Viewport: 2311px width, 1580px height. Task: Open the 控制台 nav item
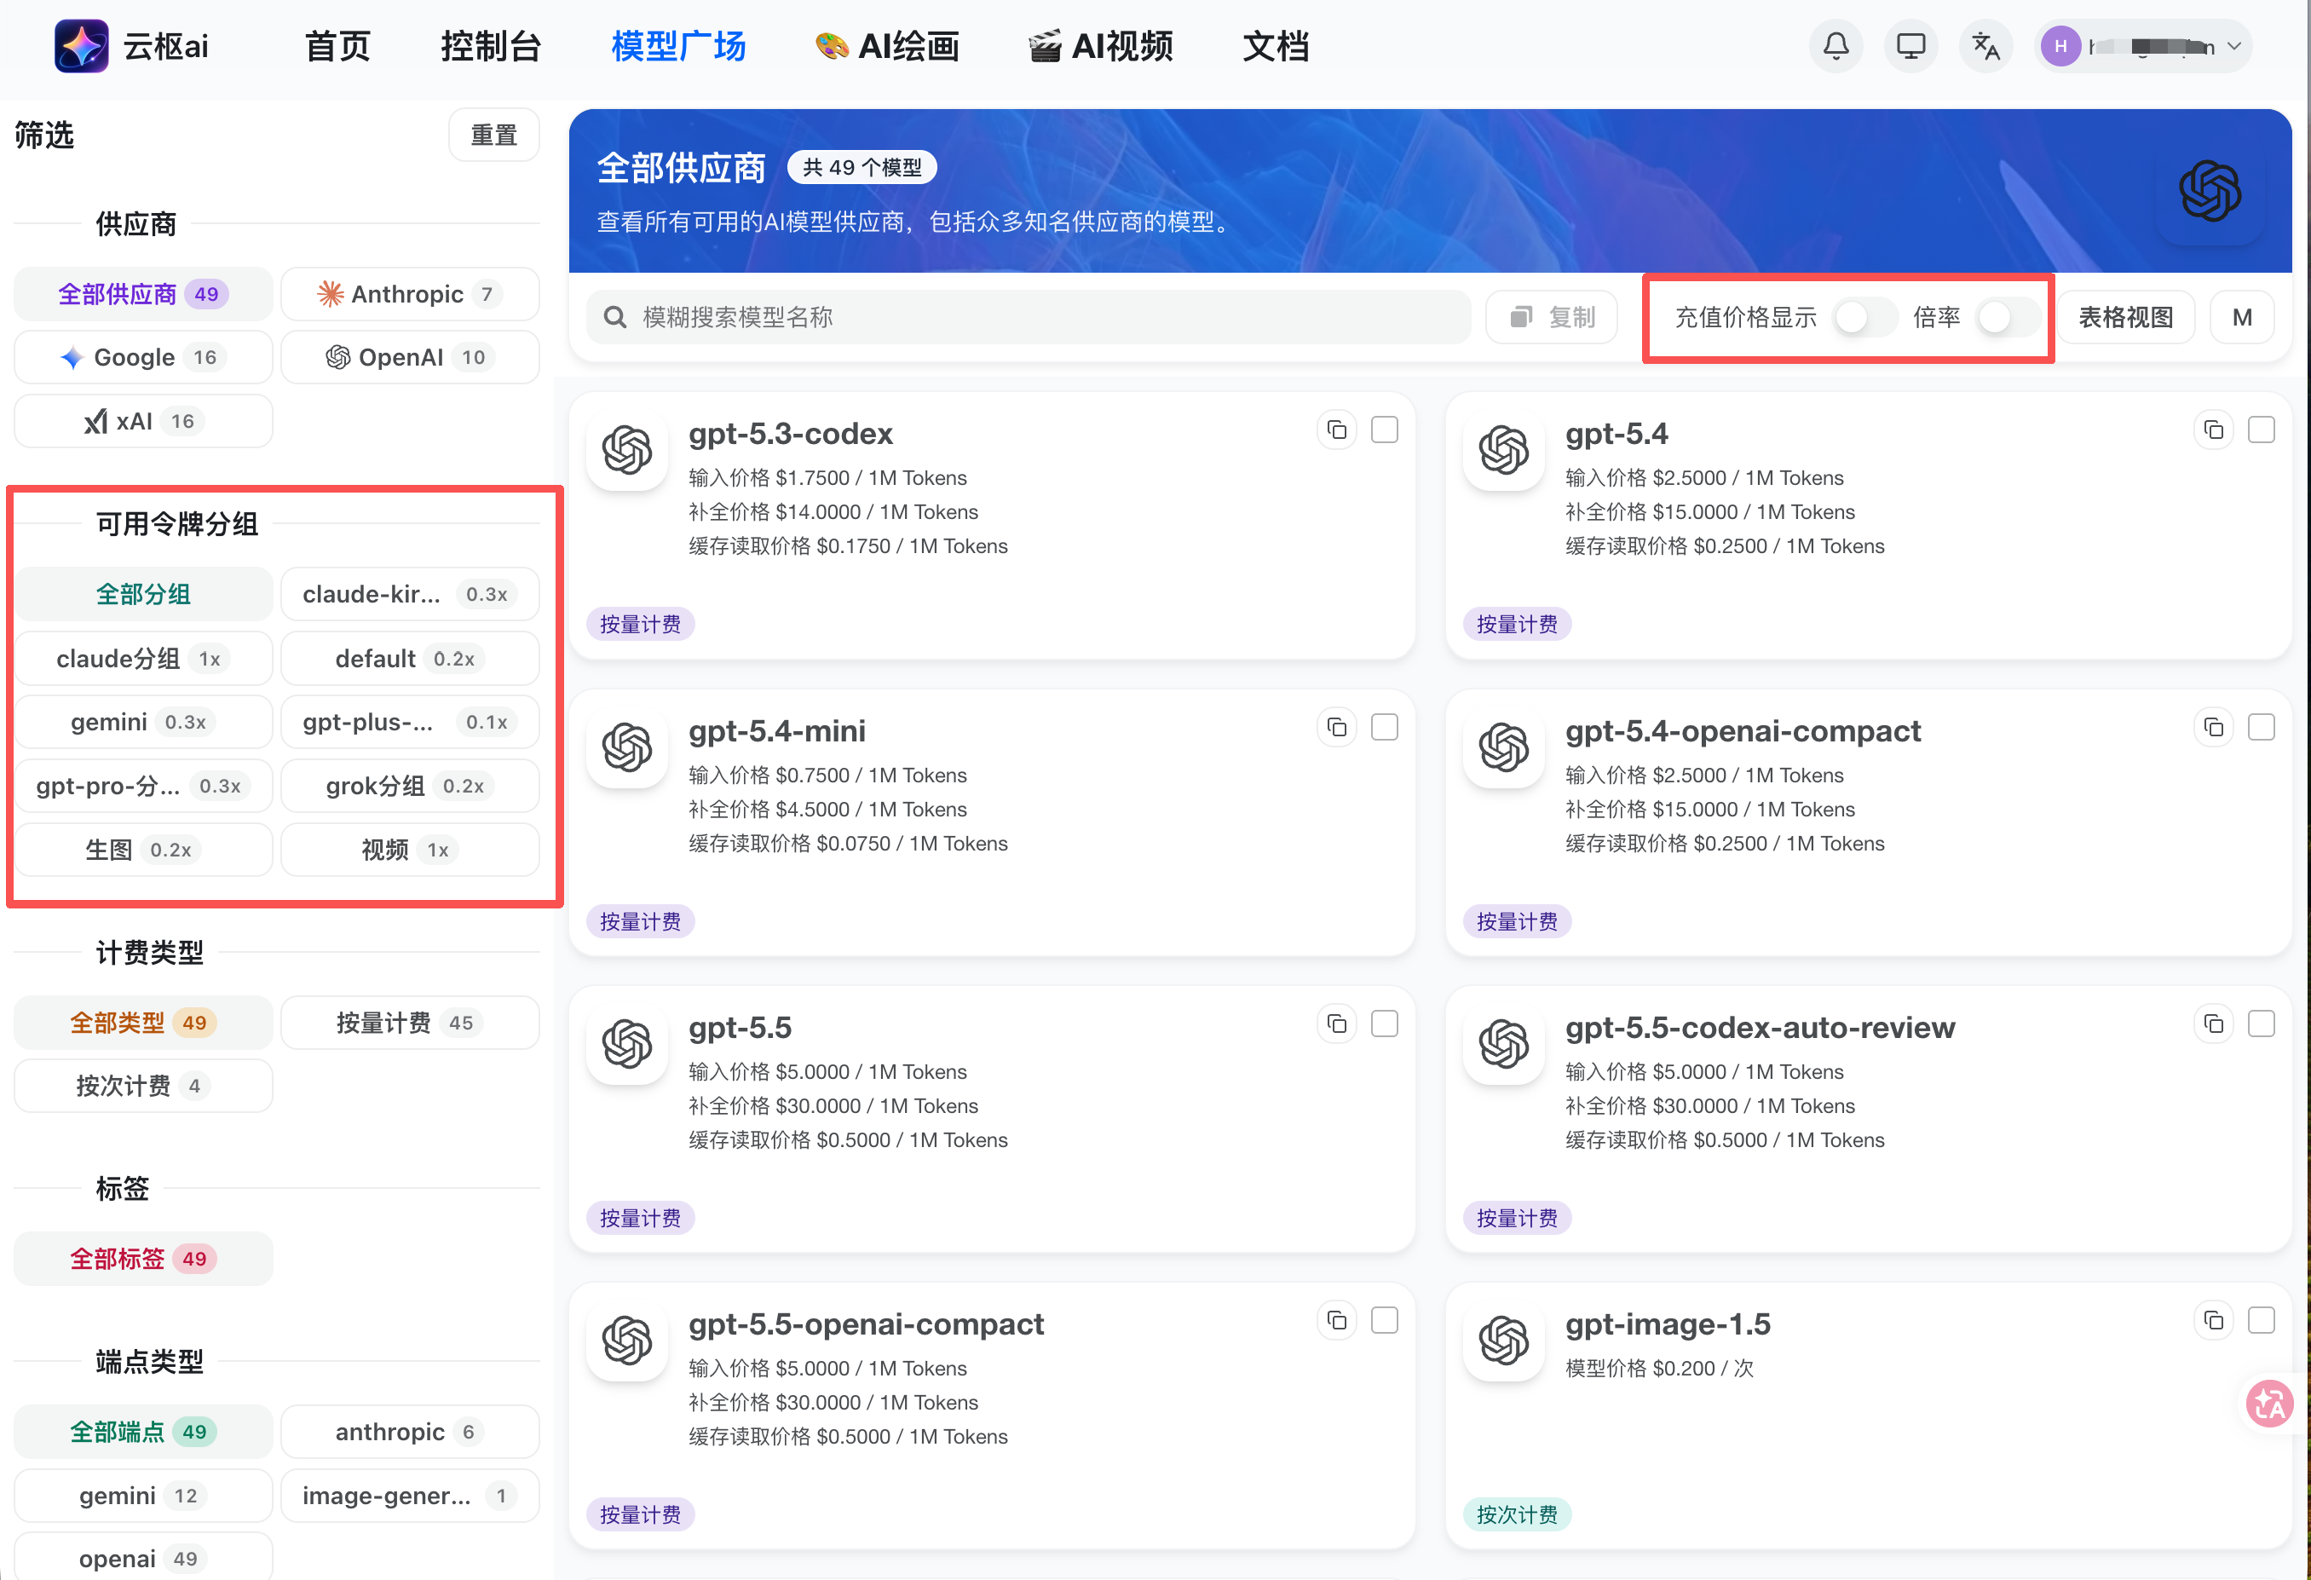490,46
